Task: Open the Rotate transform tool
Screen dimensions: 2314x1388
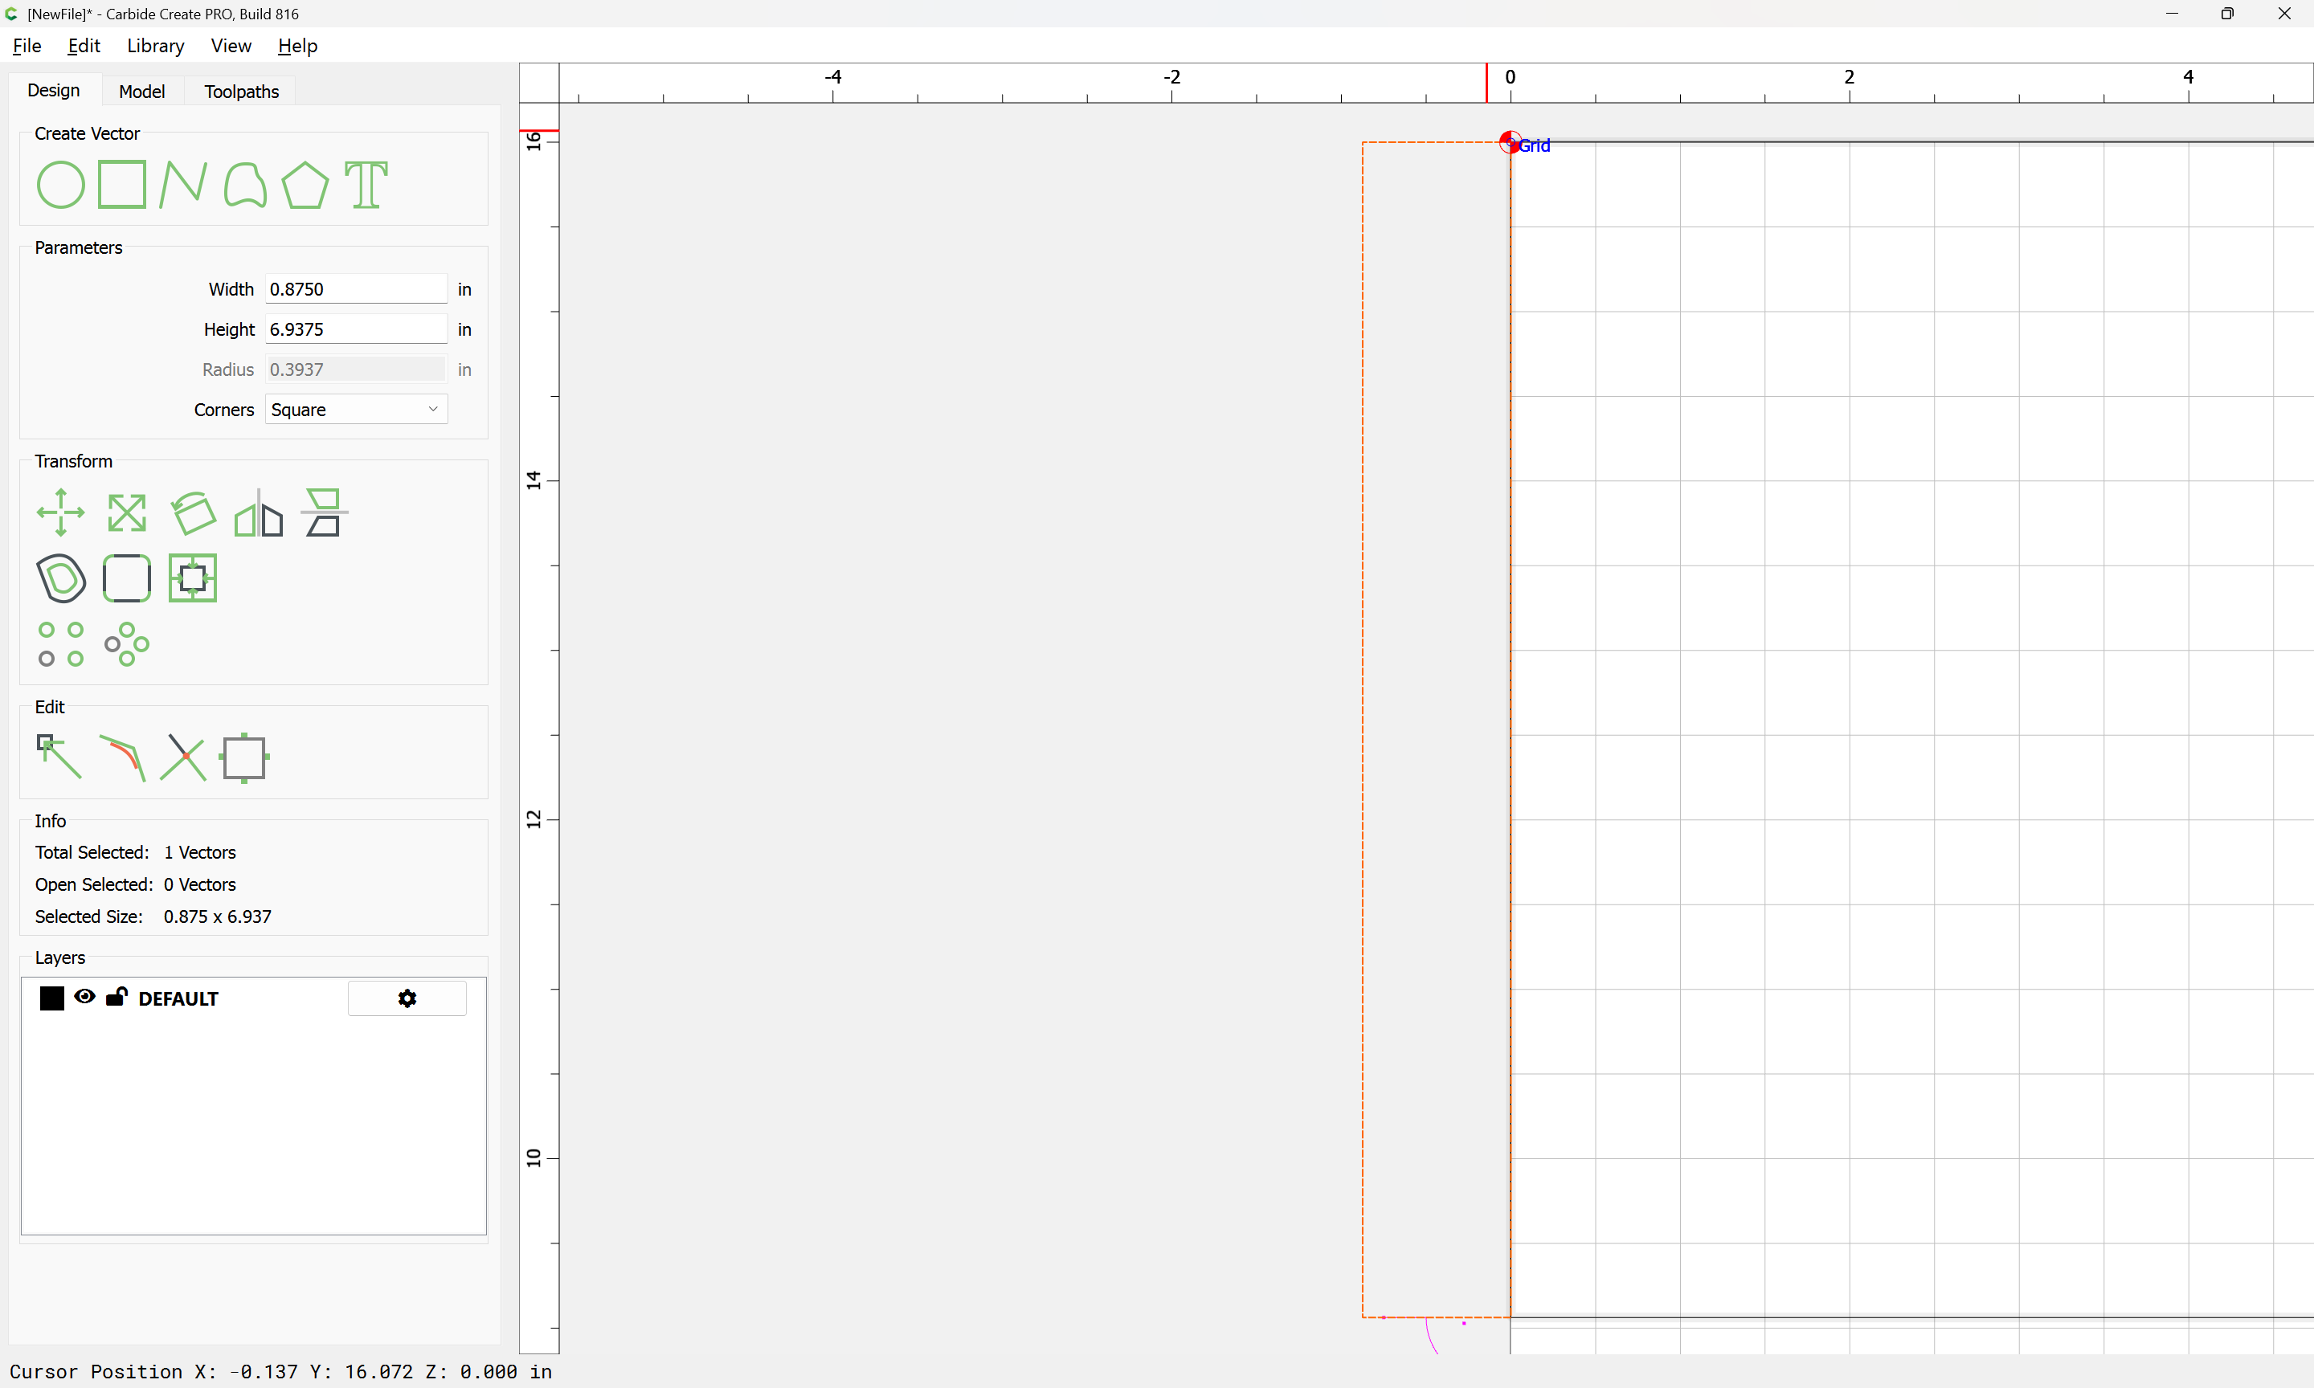Action: click(x=194, y=512)
